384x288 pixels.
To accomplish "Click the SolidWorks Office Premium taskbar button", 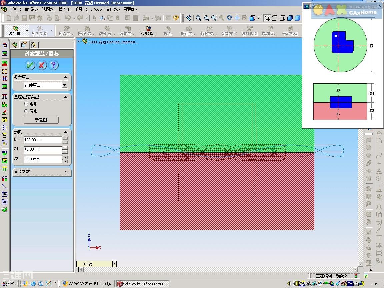I will [143, 284].
